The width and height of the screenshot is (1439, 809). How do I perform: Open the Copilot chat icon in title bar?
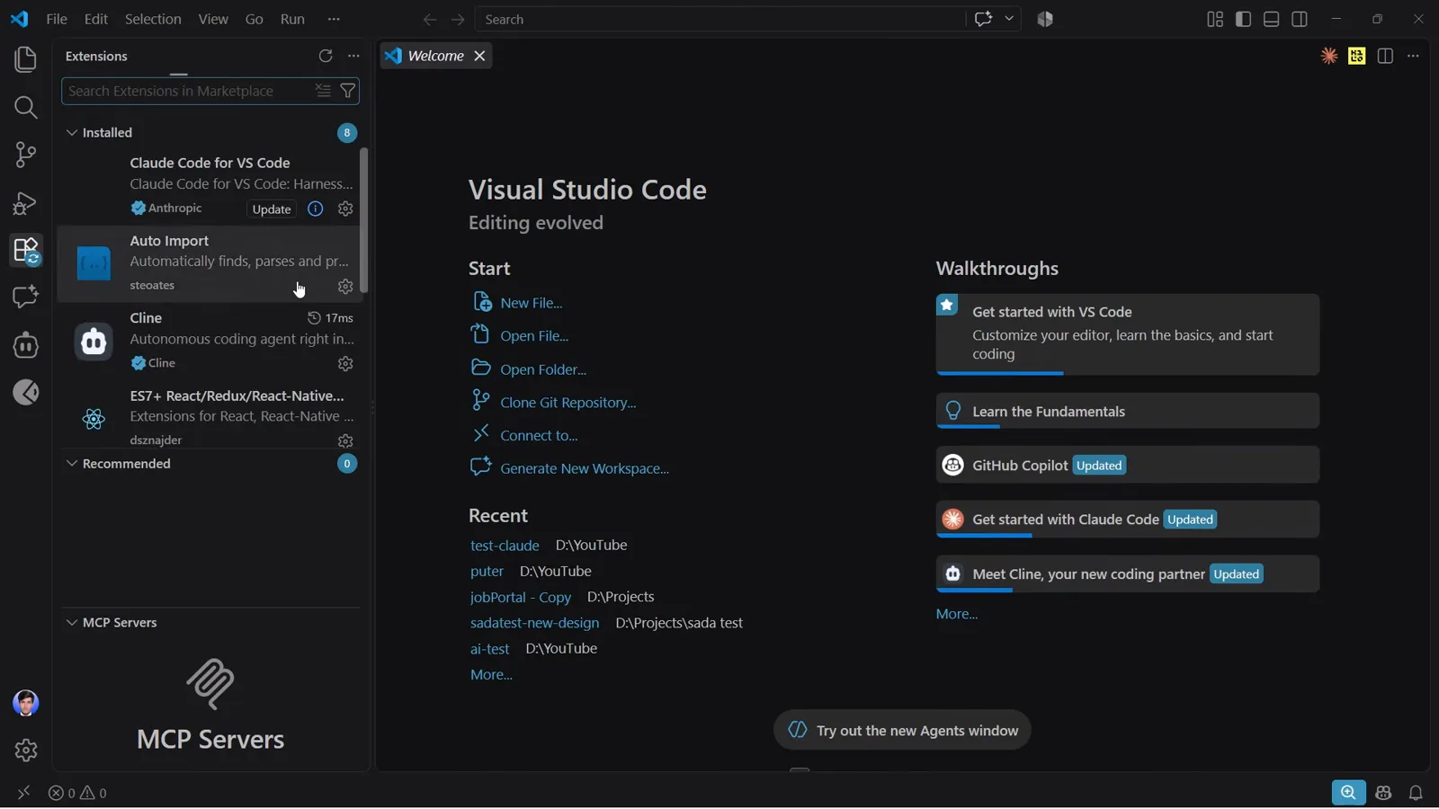(983, 19)
